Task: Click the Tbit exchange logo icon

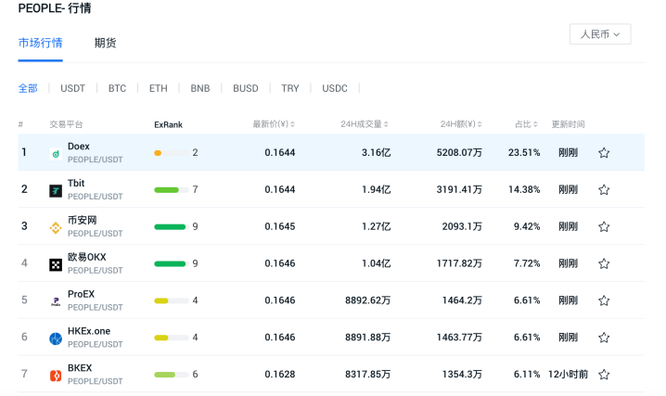Action: [56, 191]
